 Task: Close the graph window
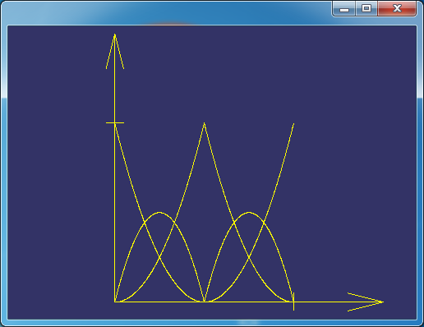tap(397, 8)
